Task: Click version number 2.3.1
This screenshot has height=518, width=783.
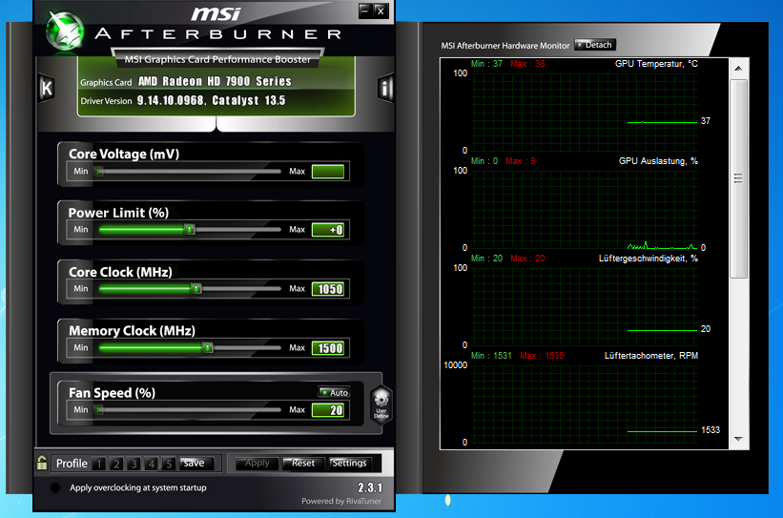Action: [x=370, y=487]
